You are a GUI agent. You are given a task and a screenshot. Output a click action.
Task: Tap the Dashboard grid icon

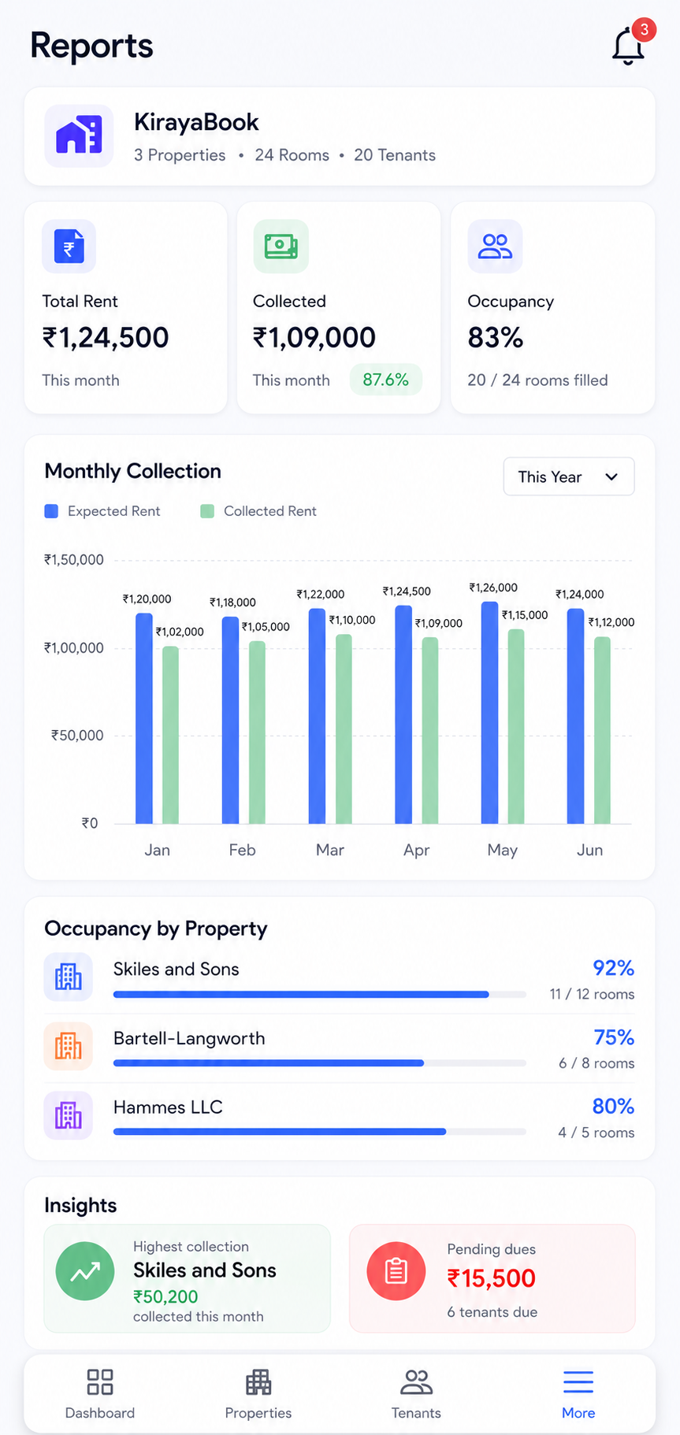point(100,1382)
